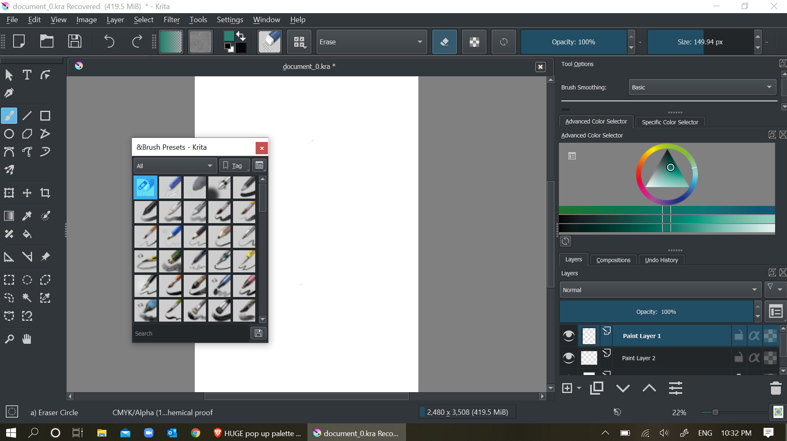Open the All tag filter dropdown
Screen dimensions: 787x441
(175, 166)
